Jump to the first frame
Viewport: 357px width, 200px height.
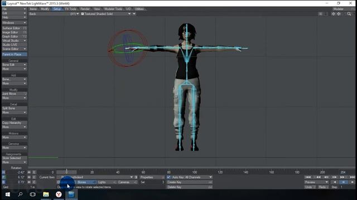[308, 177]
